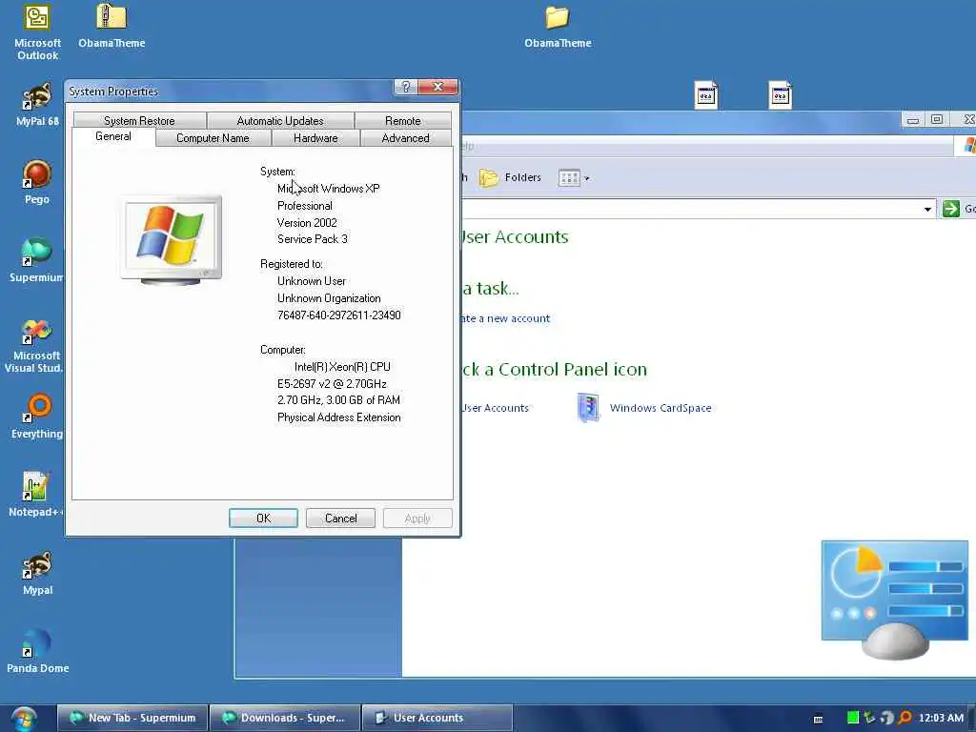976x732 pixels.
Task: Click the Windows Start orb
Action: [x=23, y=719]
